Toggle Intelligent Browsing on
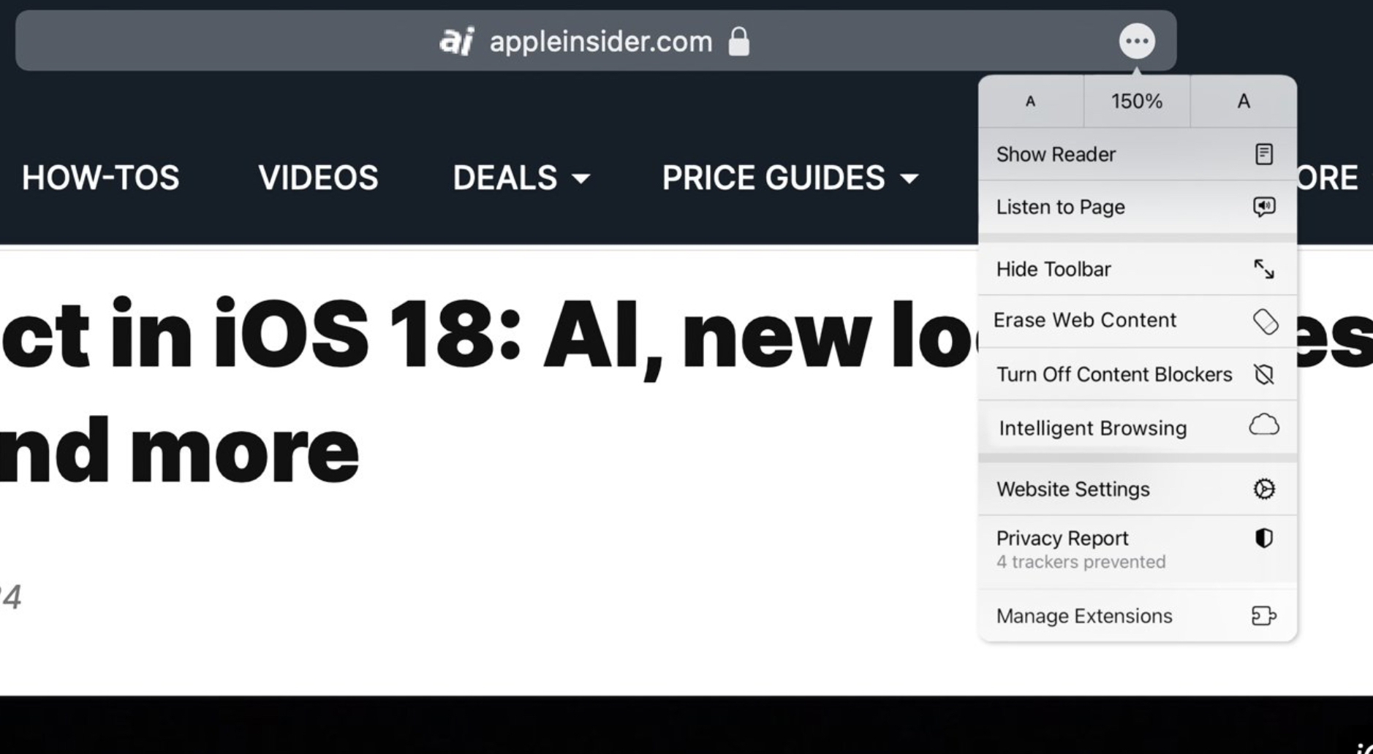Screen dimensions: 1373x754 pos(1092,428)
